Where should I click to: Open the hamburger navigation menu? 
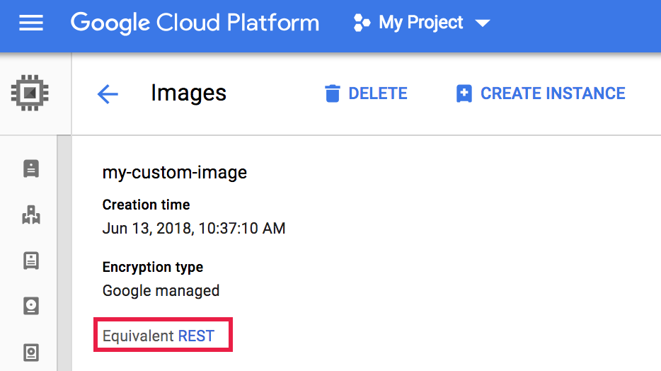coord(30,23)
